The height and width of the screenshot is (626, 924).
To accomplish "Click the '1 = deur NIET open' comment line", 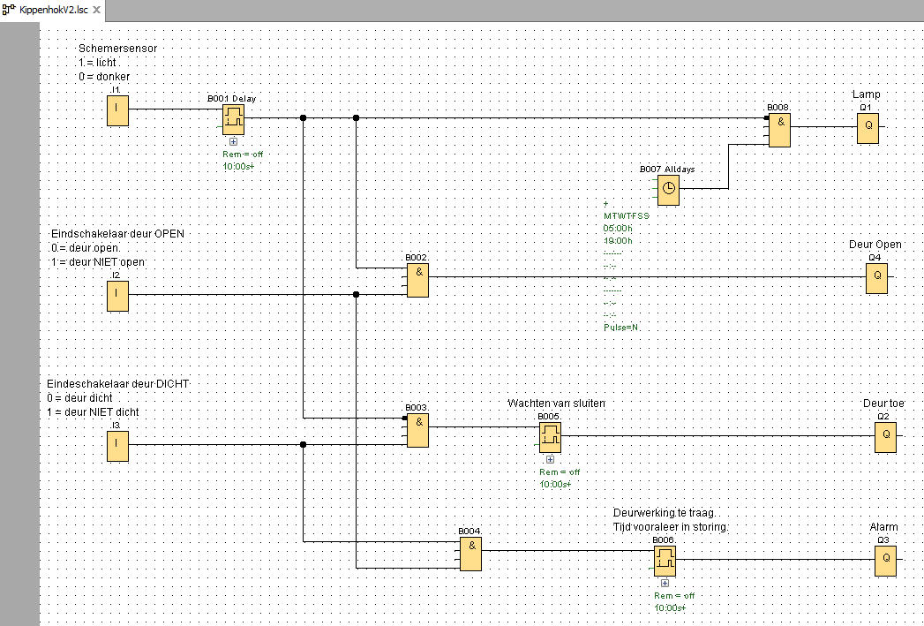I will [99, 261].
